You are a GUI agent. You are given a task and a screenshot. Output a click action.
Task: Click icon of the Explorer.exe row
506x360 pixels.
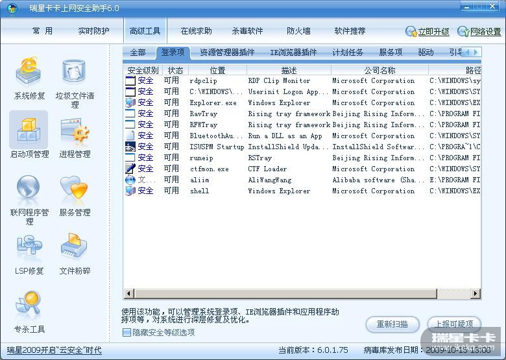(130, 102)
